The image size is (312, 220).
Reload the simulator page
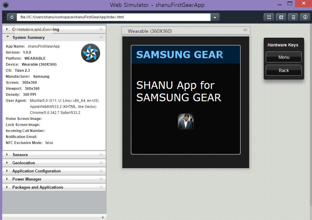coord(12,17)
